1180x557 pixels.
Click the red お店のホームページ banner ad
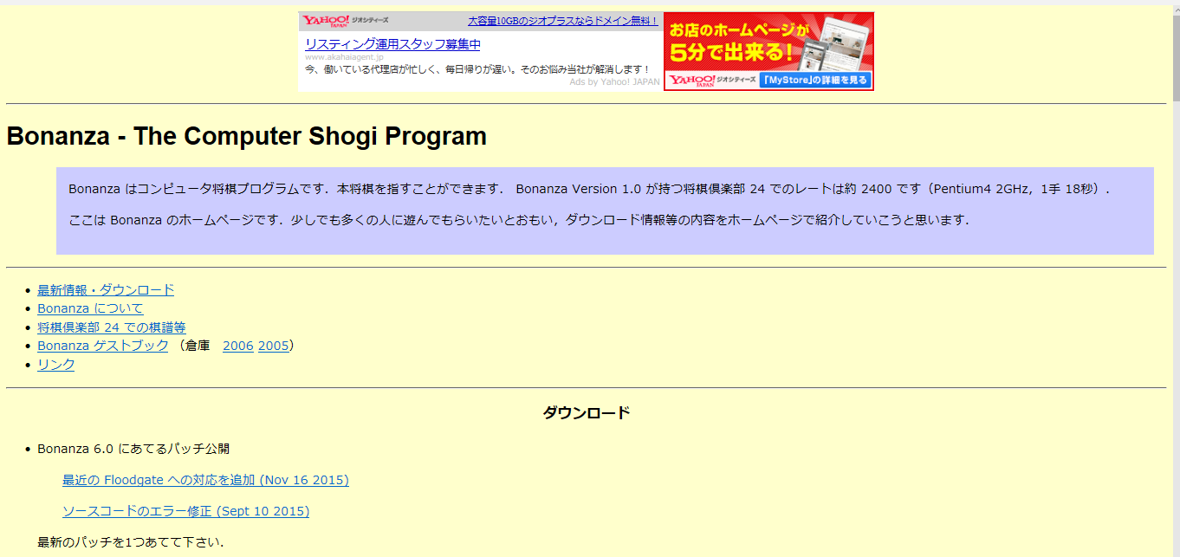(x=768, y=51)
